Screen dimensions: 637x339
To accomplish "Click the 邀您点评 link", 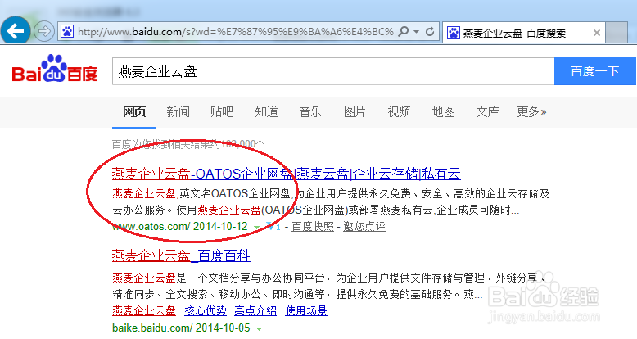I will (x=364, y=226).
